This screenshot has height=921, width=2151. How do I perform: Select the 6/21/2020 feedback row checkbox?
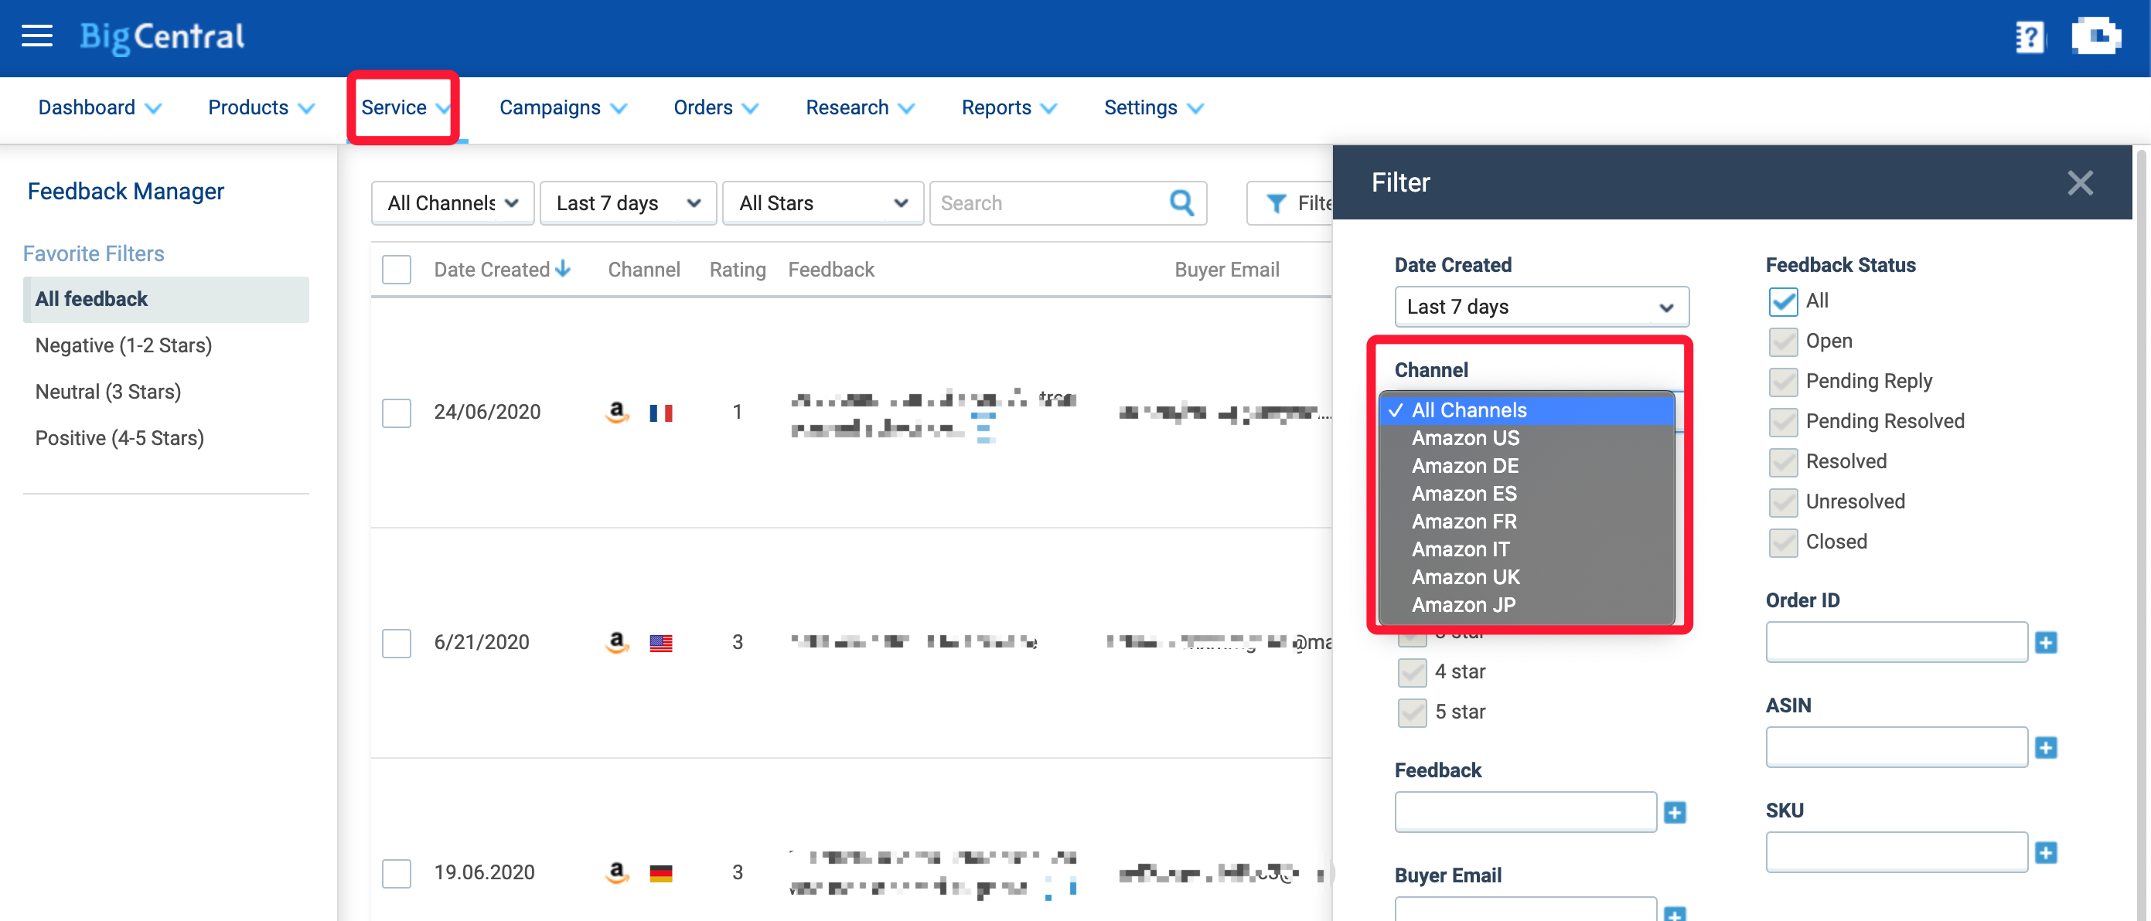click(397, 643)
